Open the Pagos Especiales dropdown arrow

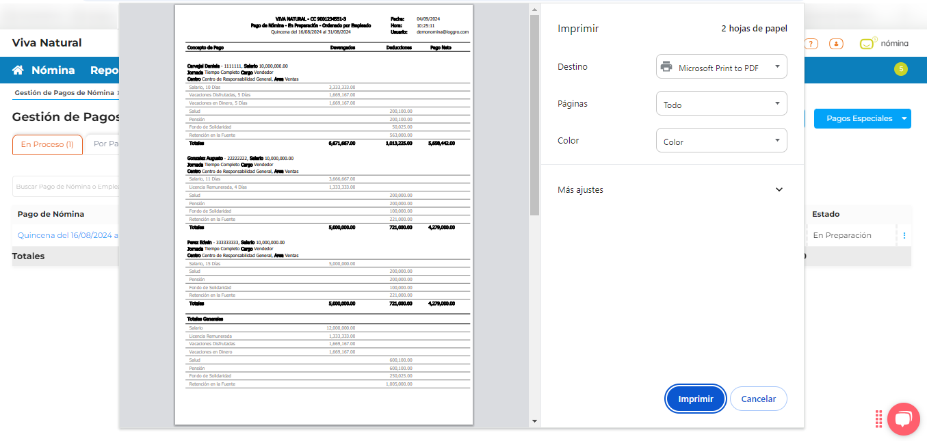click(x=904, y=118)
